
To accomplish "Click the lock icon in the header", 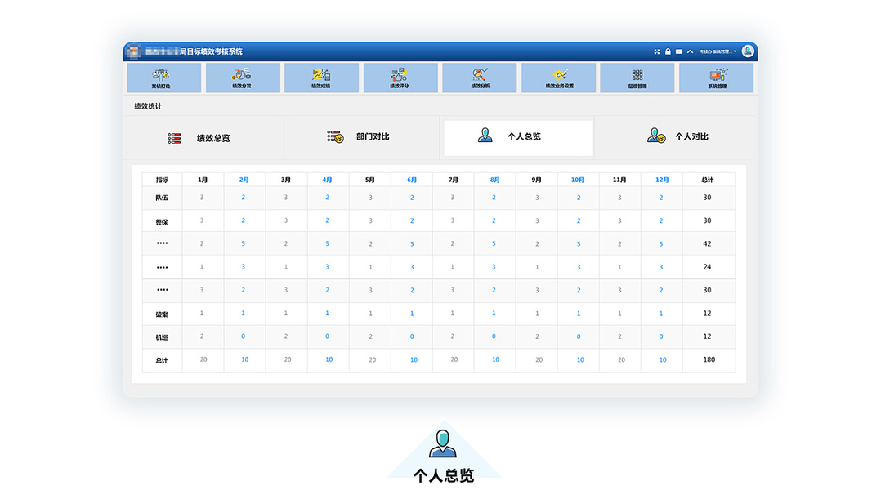I will click(x=668, y=51).
